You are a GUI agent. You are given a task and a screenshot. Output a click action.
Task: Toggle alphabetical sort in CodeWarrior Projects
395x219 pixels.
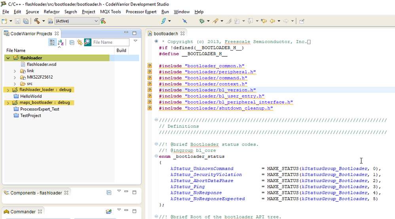61,42
